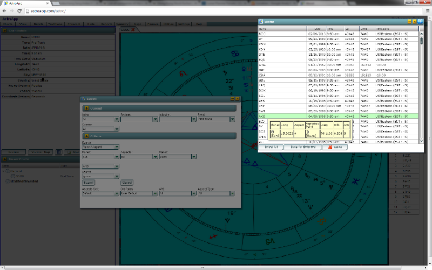Collapse the General section in the Search dialog
Screen dimensions: 432x270
(86, 109)
